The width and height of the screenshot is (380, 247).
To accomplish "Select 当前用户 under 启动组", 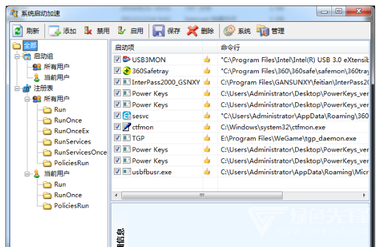I will click(x=57, y=78).
